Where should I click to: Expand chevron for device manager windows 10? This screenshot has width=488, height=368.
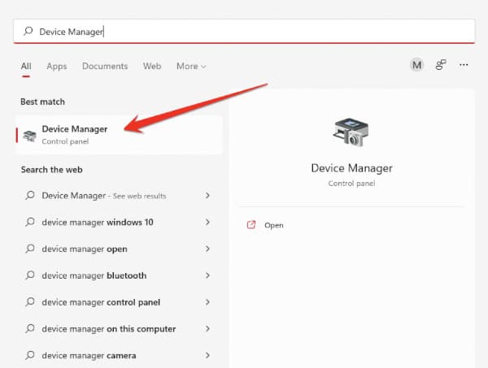(x=207, y=223)
